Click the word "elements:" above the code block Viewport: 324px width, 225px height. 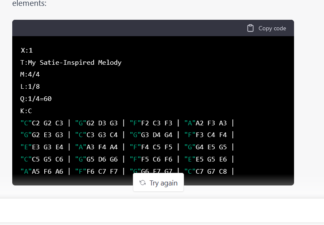30,3
